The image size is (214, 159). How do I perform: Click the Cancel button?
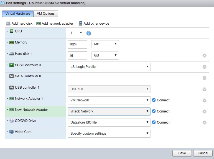203,153
